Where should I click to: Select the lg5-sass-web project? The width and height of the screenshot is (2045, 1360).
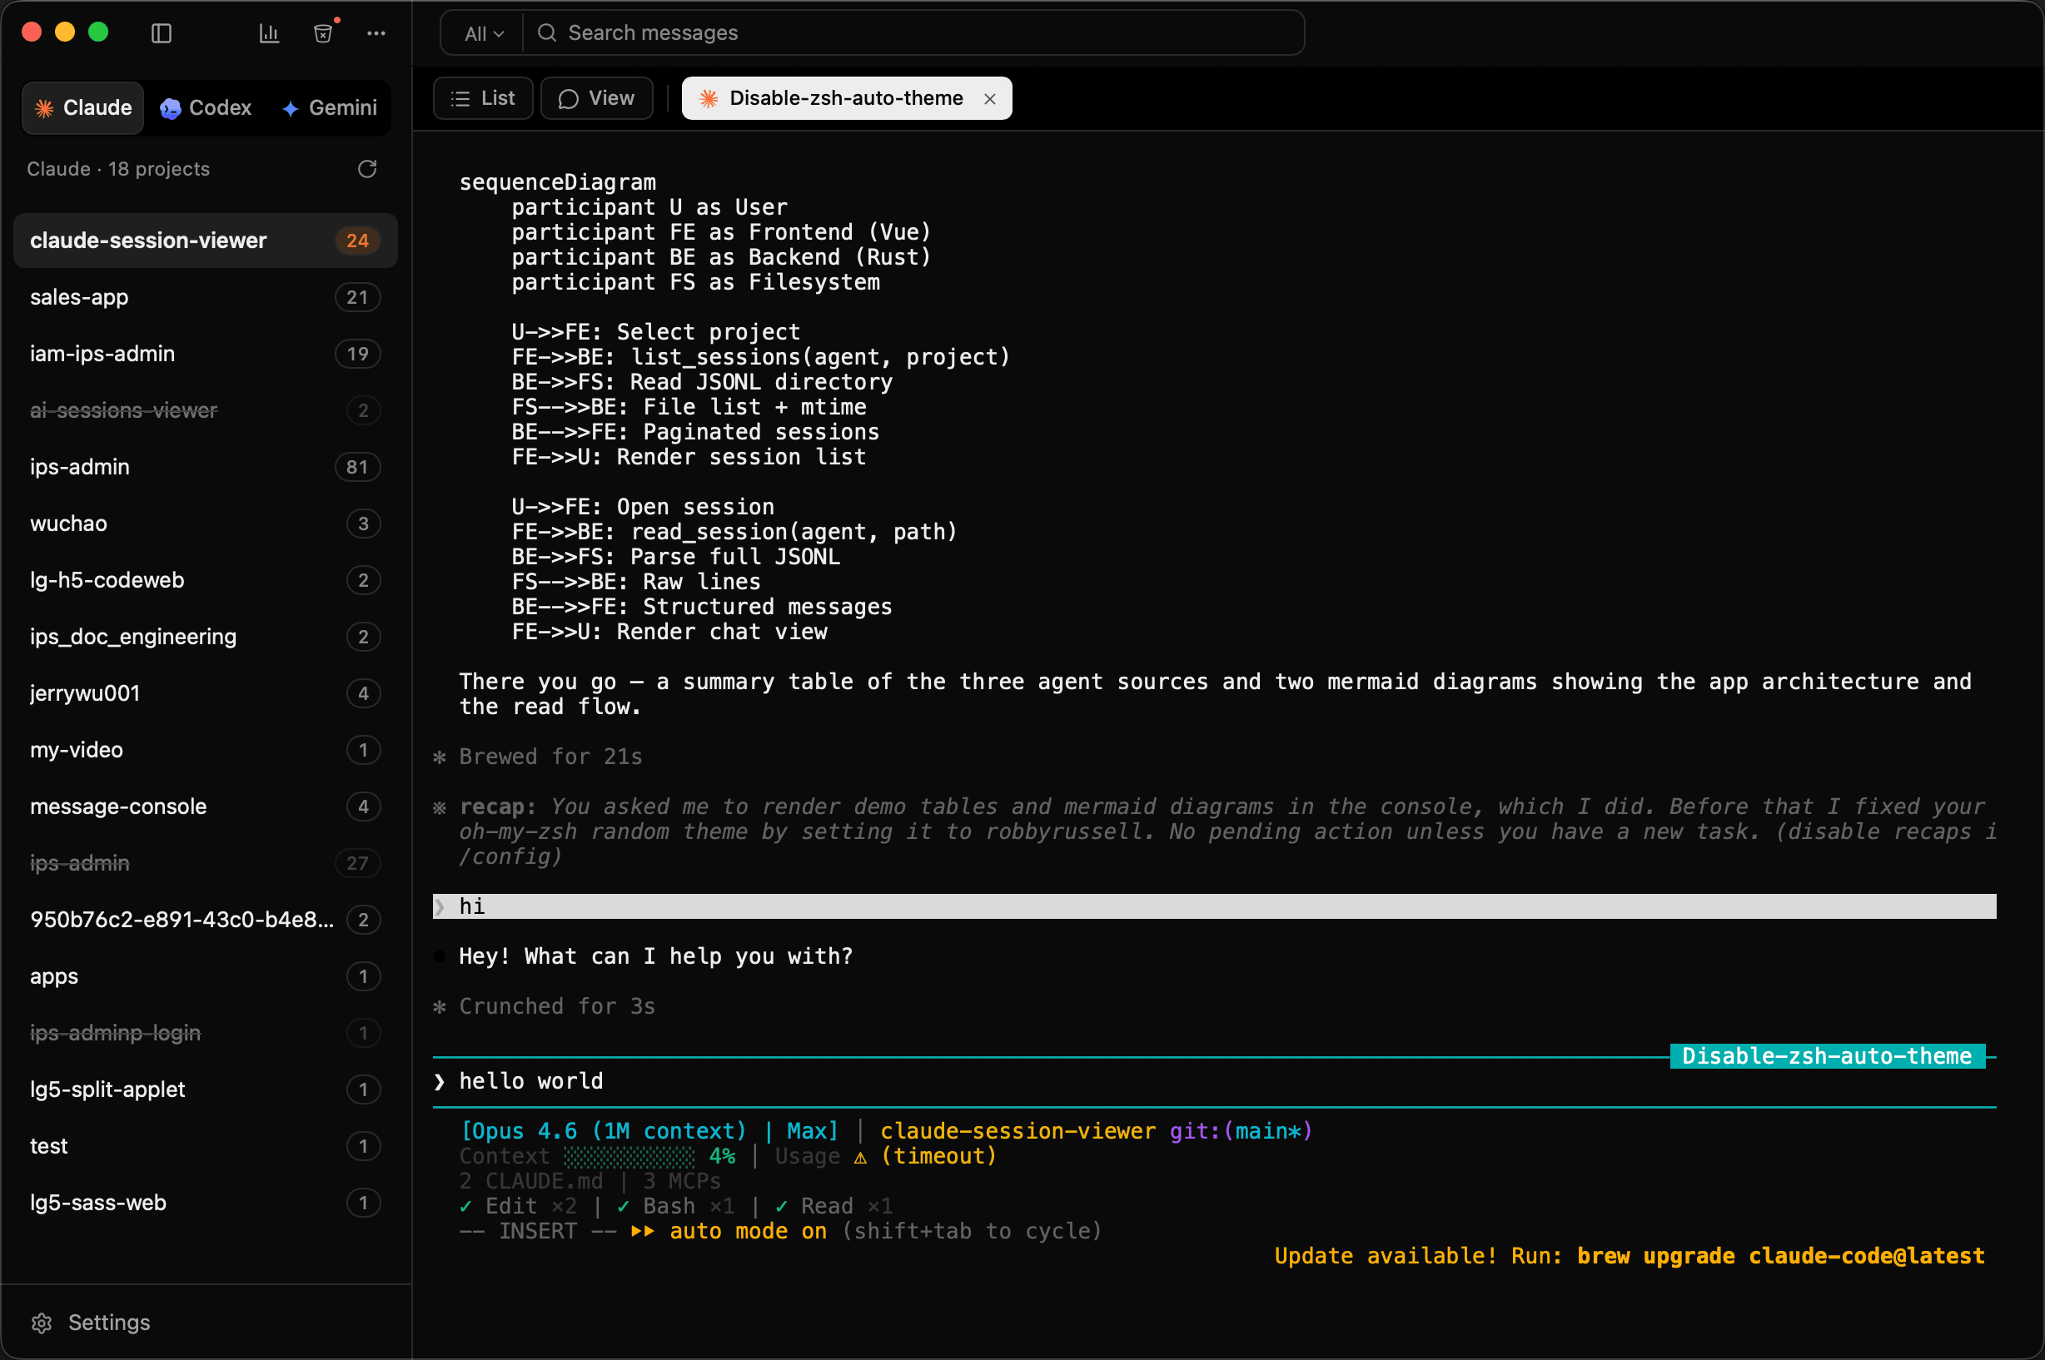[206, 1202]
